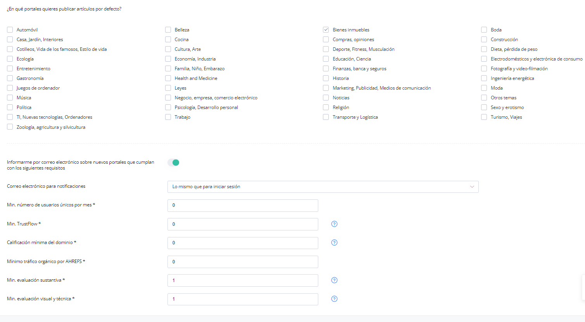
Task: Focus the Min. número de usuarios únicos field
Action: tap(243, 206)
